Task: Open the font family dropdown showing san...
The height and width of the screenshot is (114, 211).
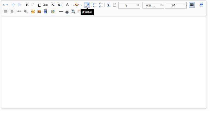Action: coord(153,5)
